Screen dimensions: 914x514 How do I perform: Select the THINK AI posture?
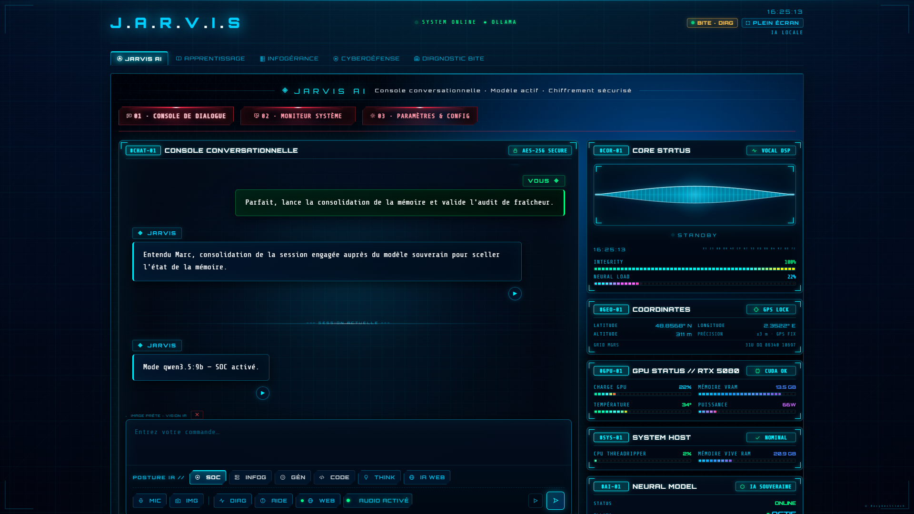point(379,477)
